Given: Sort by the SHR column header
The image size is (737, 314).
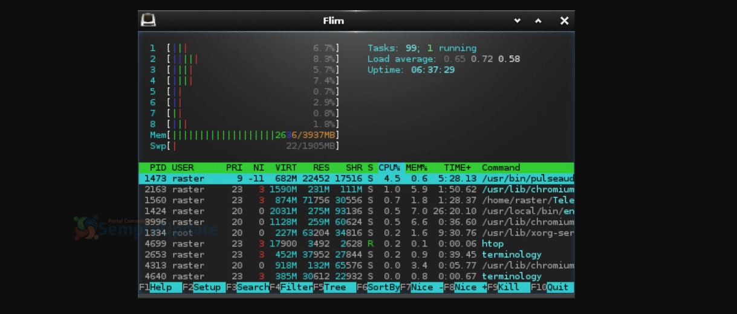Looking at the screenshot, I should coord(354,167).
